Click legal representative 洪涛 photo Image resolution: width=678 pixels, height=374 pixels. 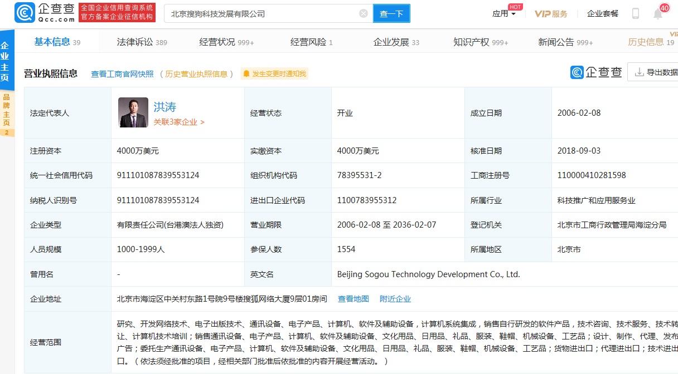133,113
